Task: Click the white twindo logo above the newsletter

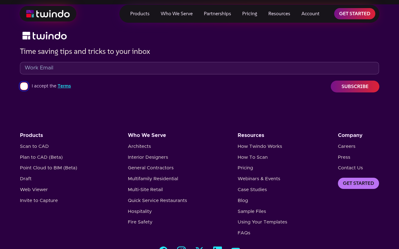Action: pyautogui.click(x=45, y=36)
